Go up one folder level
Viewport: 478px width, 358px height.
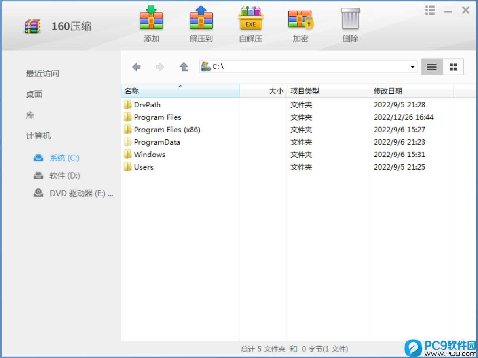pyautogui.click(x=184, y=67)
